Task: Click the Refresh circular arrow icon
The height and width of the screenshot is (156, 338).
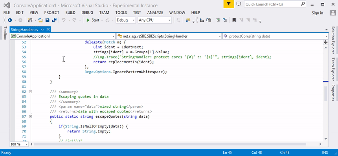Action: tap(107, 20)
